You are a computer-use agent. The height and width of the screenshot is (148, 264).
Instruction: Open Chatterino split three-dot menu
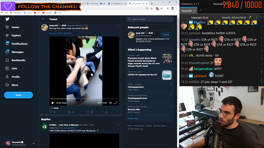257,17
